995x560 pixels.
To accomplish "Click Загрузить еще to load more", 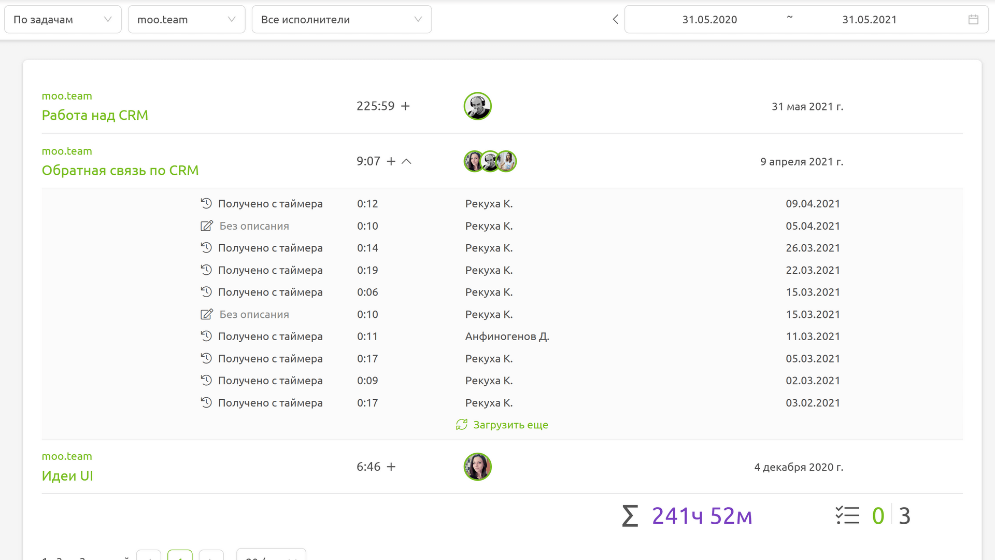I will pyautogui.click(x=510, y=425).
